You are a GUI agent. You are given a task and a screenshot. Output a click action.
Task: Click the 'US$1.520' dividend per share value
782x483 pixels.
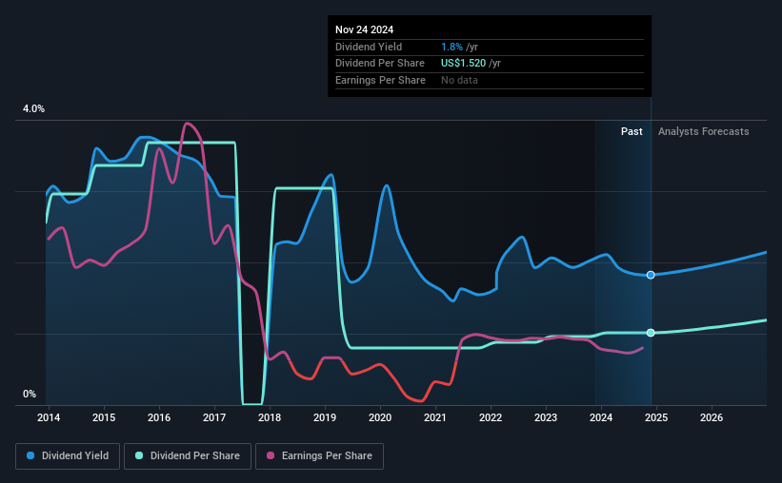(x=463, y=64)
